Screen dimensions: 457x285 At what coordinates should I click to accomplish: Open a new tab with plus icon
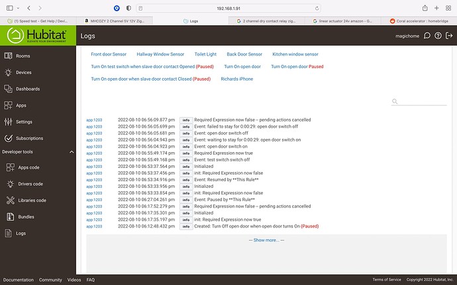pyautogui.click(x=436, y=8)
